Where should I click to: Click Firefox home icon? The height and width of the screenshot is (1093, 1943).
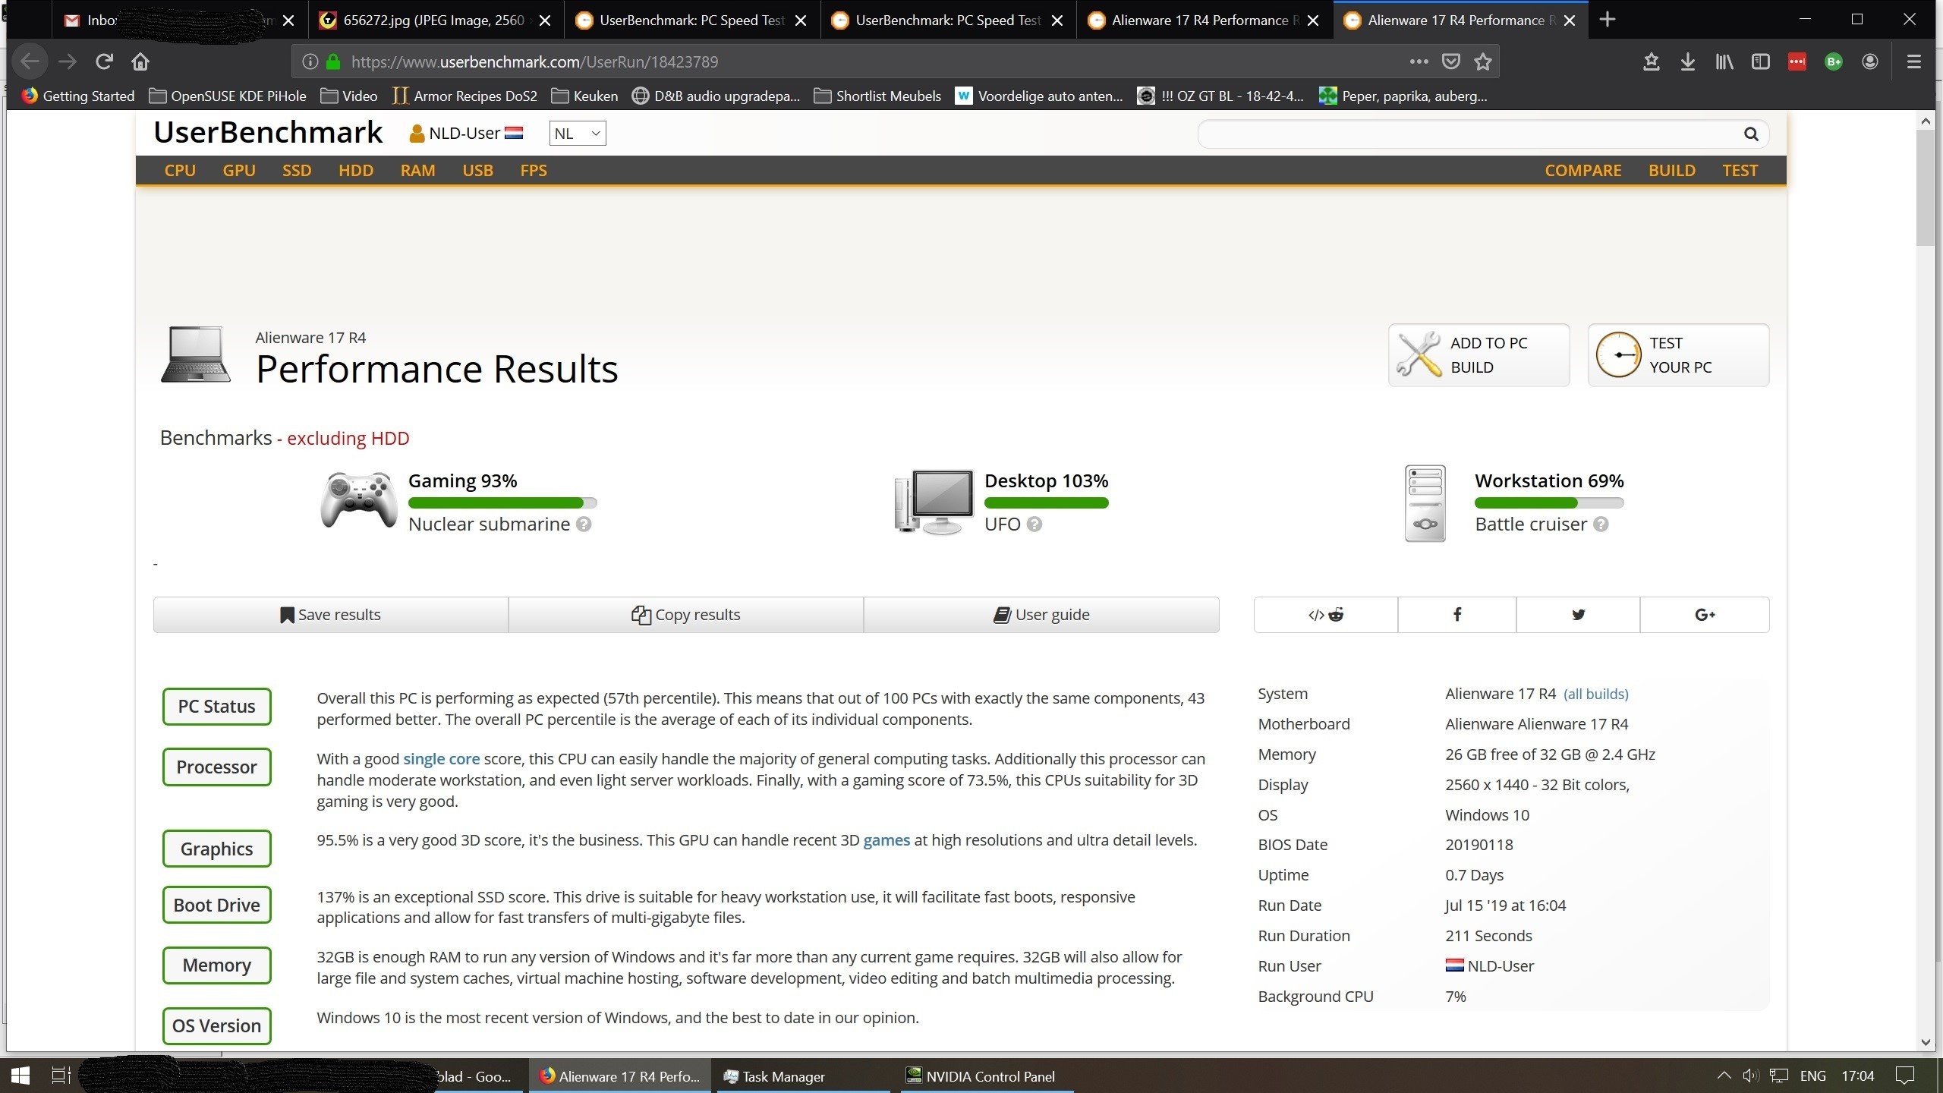click(x=140, y=62)
